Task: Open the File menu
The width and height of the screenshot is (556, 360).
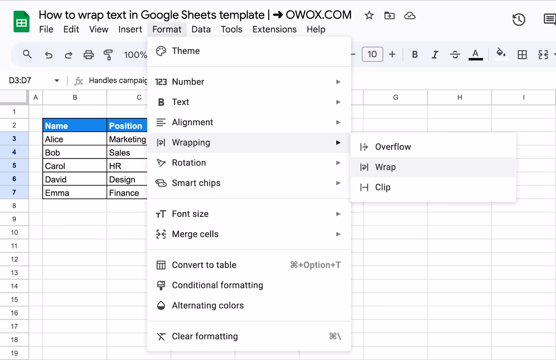Action: click(x=46, y=29)
